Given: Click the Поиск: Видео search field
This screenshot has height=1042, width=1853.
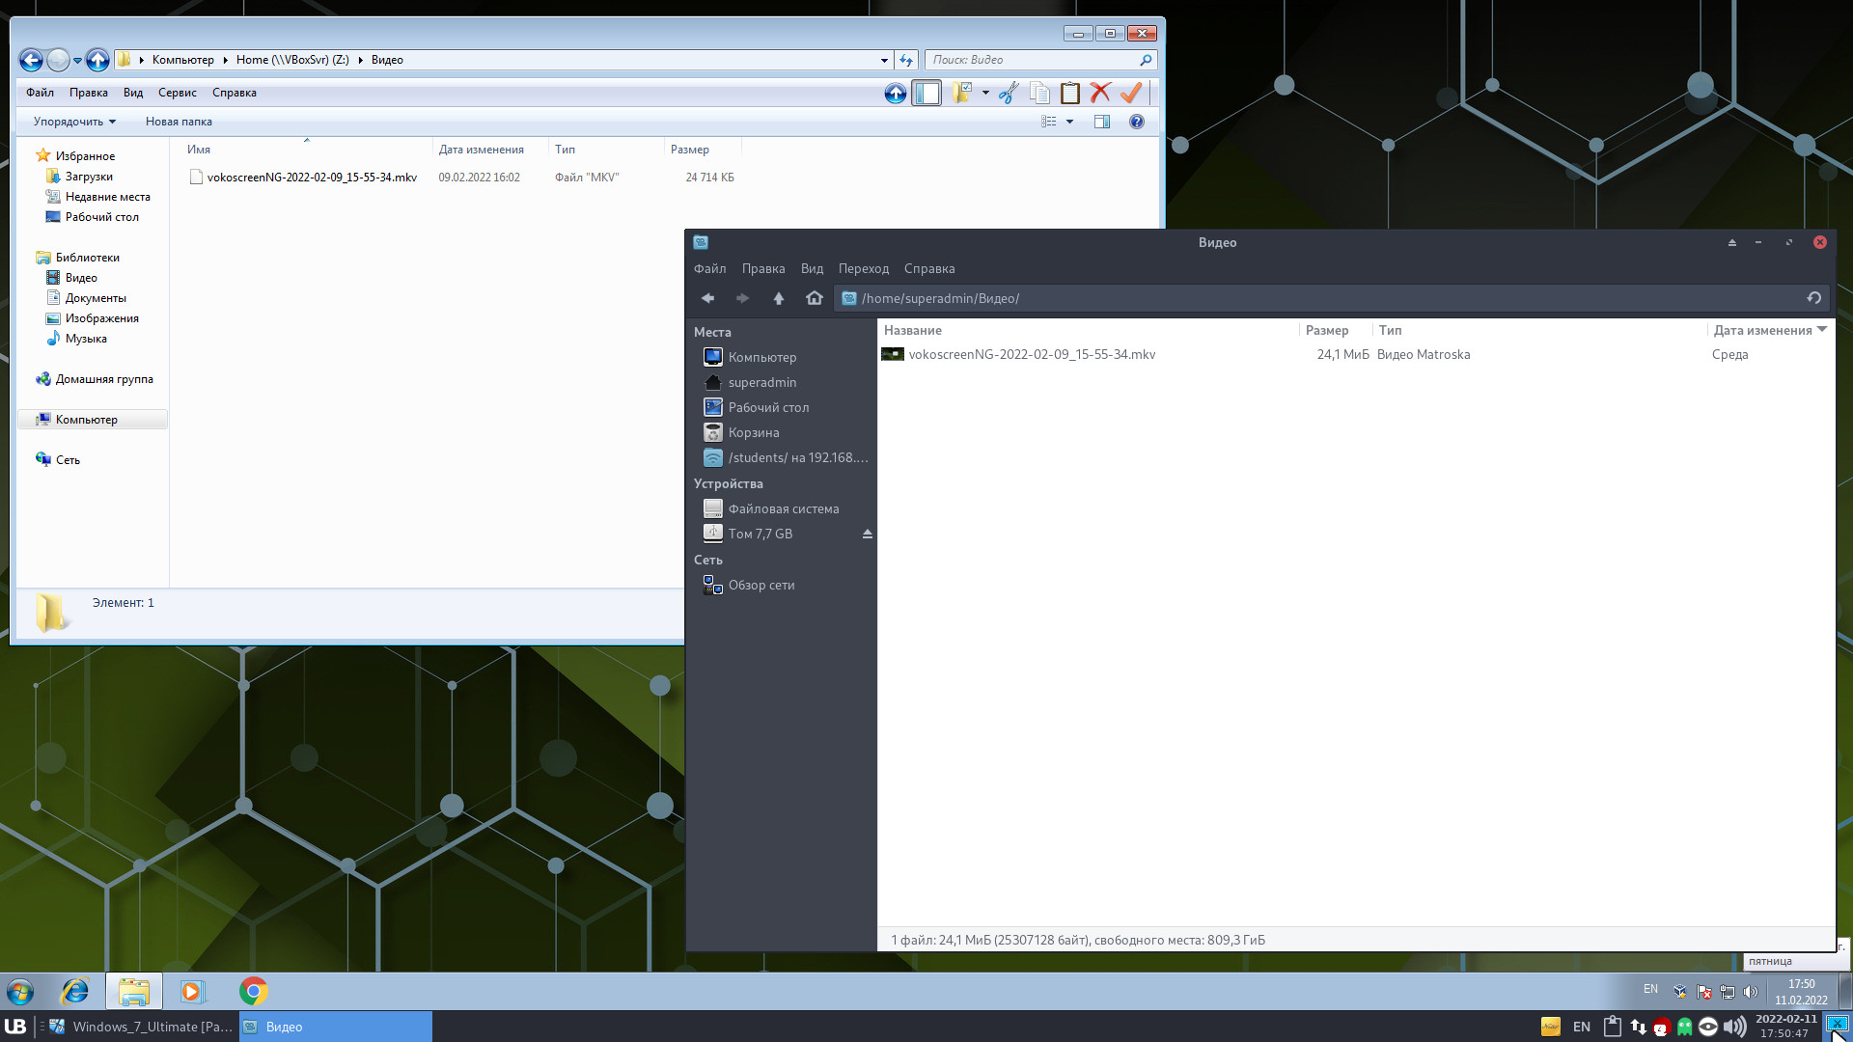Looking at the screenshot, I should 1033,60.
